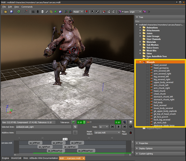The width and height of the screenshot is (186, 161).
Task: Toggle the red Play Head lock
Action: point(131,132)
